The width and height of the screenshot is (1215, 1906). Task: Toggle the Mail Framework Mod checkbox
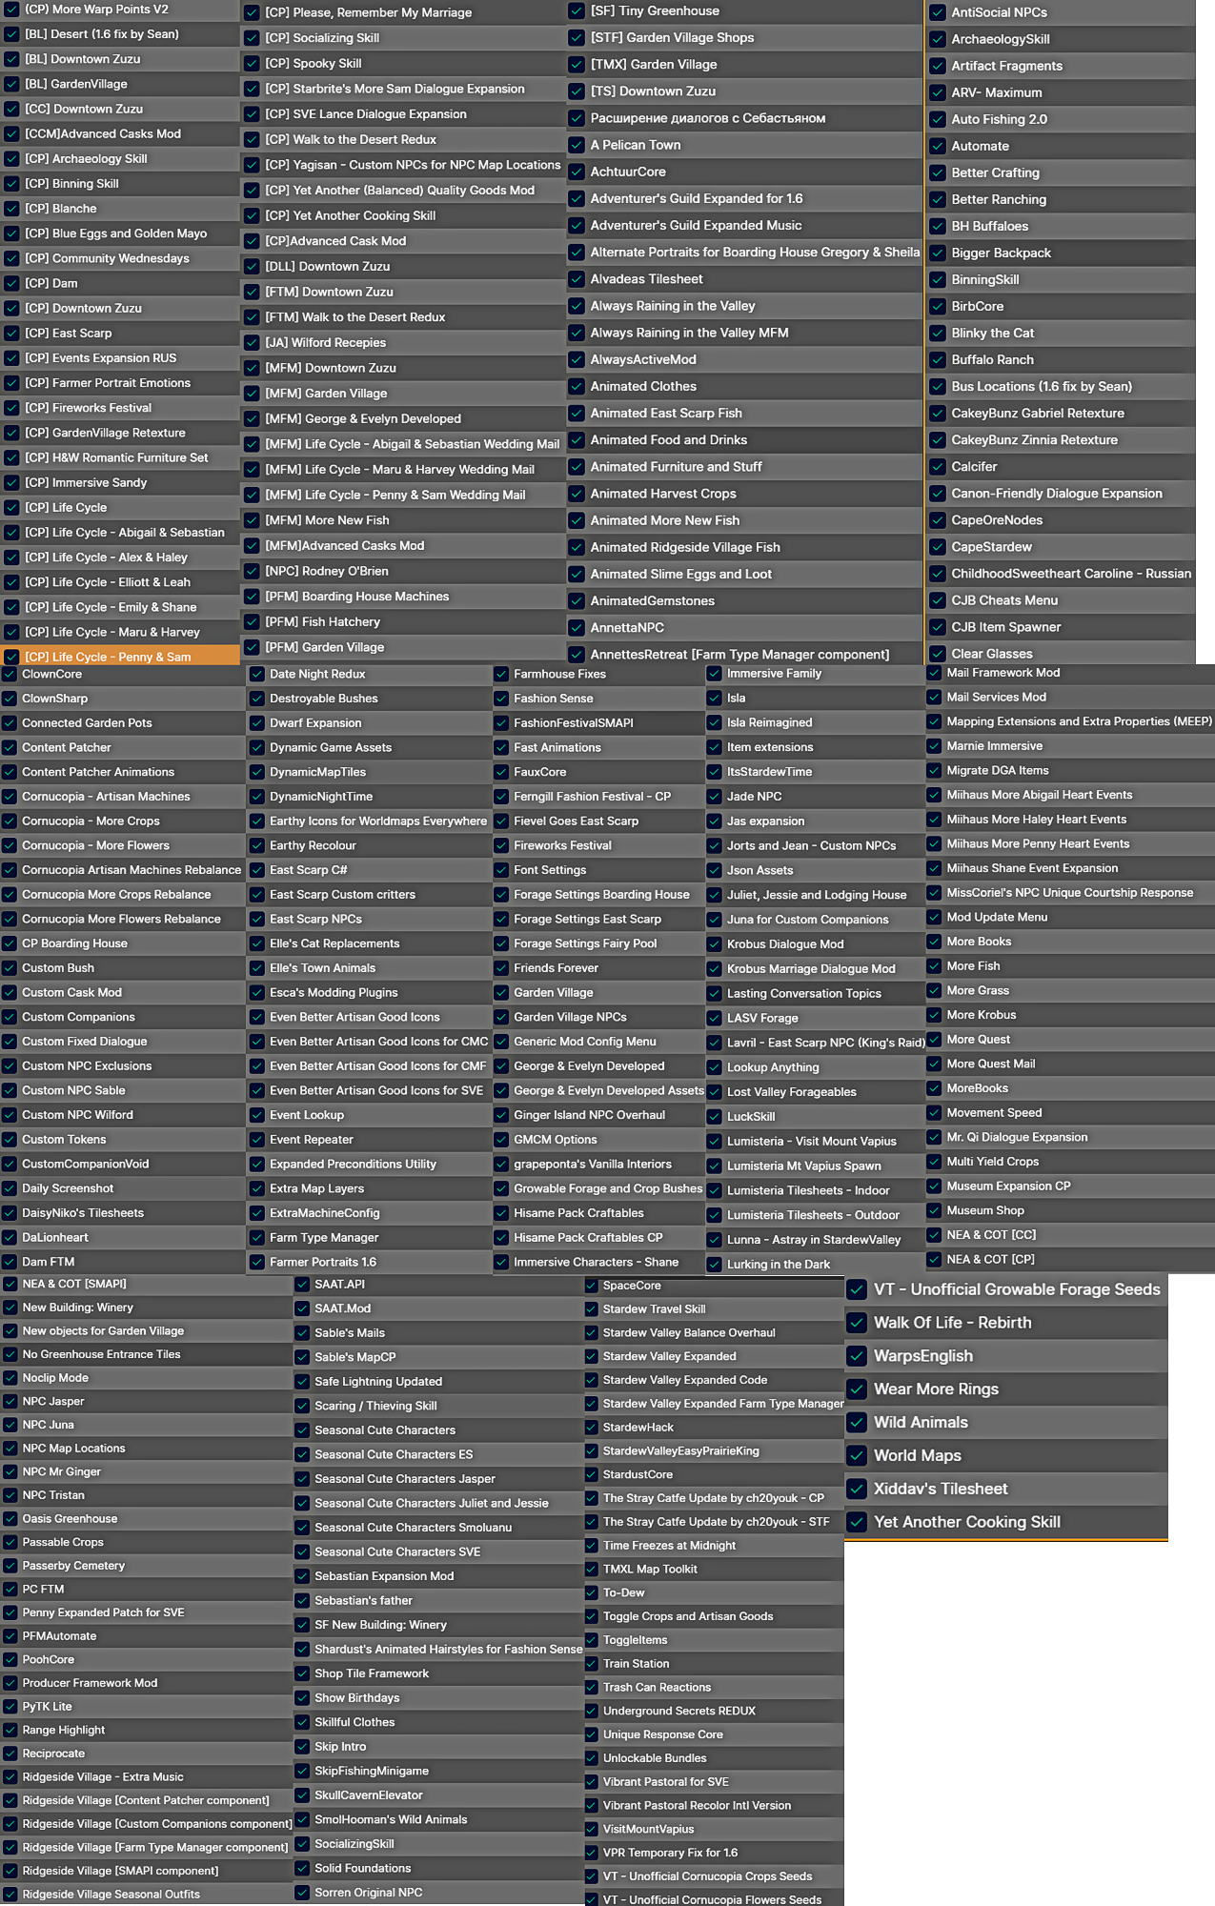click(935, 673)
